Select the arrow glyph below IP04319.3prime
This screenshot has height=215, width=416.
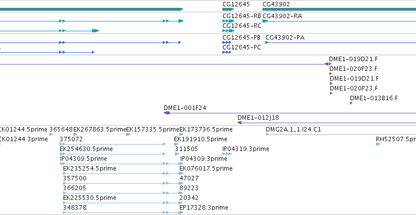227,154
